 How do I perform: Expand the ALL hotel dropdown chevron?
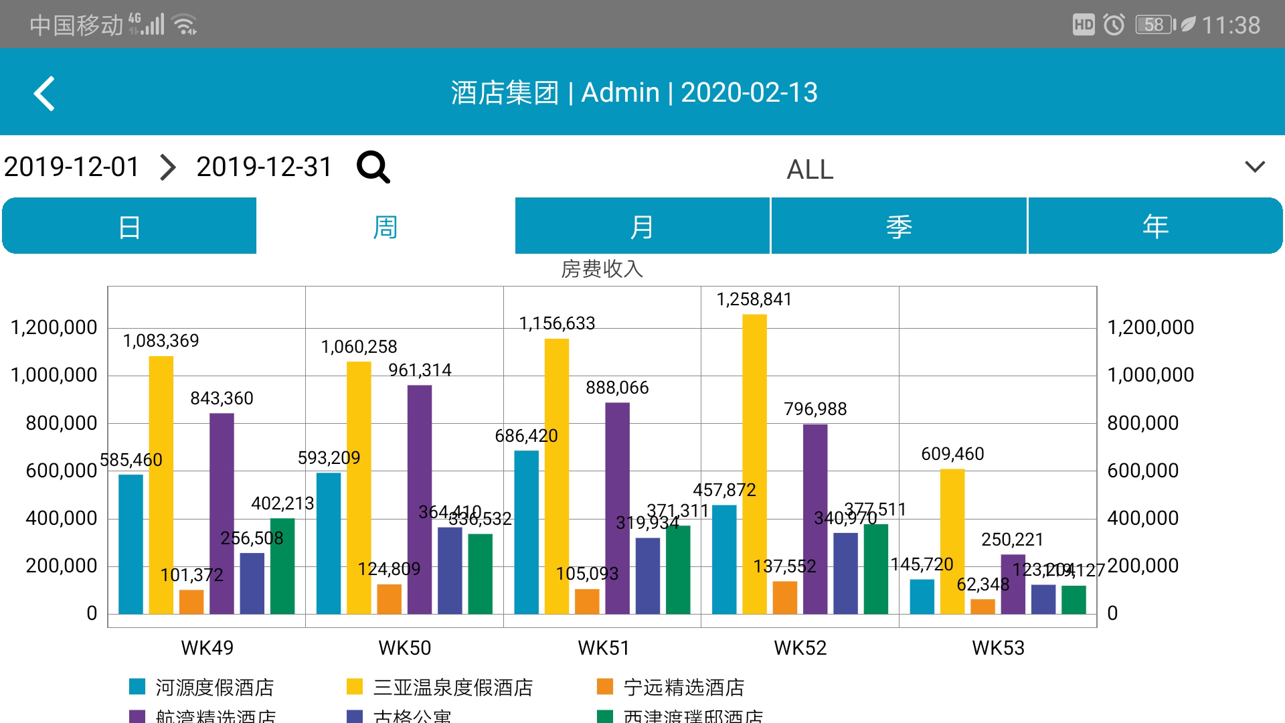coord(1254,167)
